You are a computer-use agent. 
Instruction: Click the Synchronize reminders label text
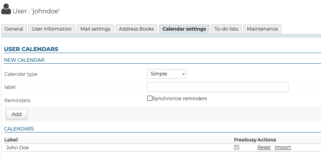point(180,99)
